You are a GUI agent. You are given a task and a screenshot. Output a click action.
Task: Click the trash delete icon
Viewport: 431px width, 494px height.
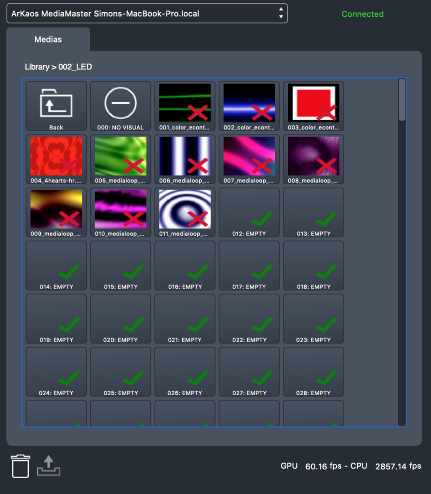tap(20, 467)
